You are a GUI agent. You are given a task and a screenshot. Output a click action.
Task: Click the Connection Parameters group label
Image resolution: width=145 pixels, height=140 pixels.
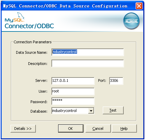click(32, 42)
